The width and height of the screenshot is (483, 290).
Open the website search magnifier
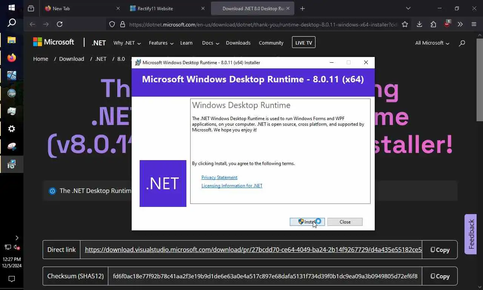point(462,43)
